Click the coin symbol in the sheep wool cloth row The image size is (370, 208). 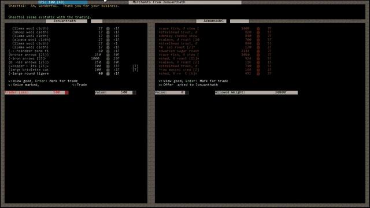pyautogui.click(x=108, y=32)
